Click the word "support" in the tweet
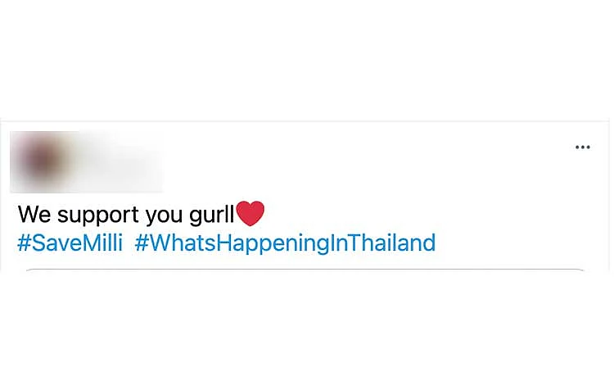This screenshot has height=390, width=614. 98,215
